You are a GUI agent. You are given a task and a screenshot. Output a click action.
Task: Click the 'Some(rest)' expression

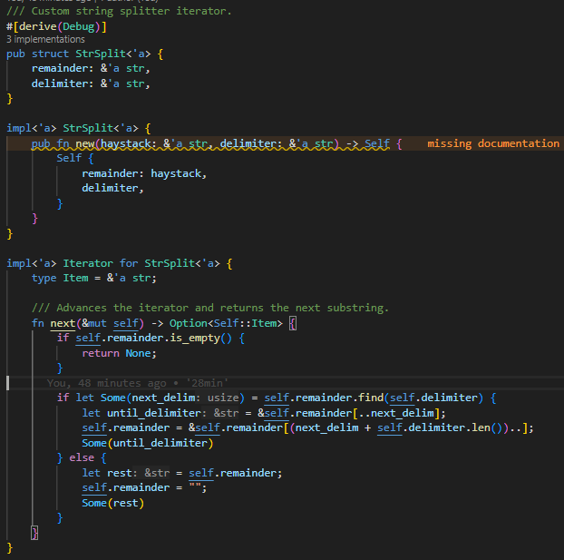(113, 503)
